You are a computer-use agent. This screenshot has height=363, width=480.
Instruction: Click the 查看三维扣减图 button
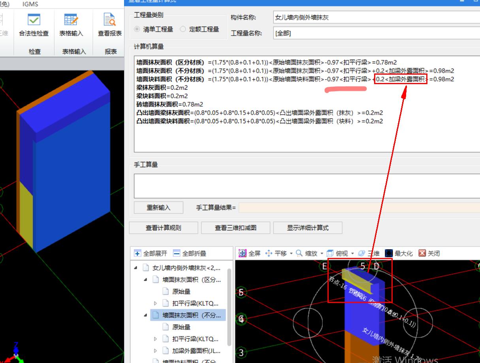[236, 228]
